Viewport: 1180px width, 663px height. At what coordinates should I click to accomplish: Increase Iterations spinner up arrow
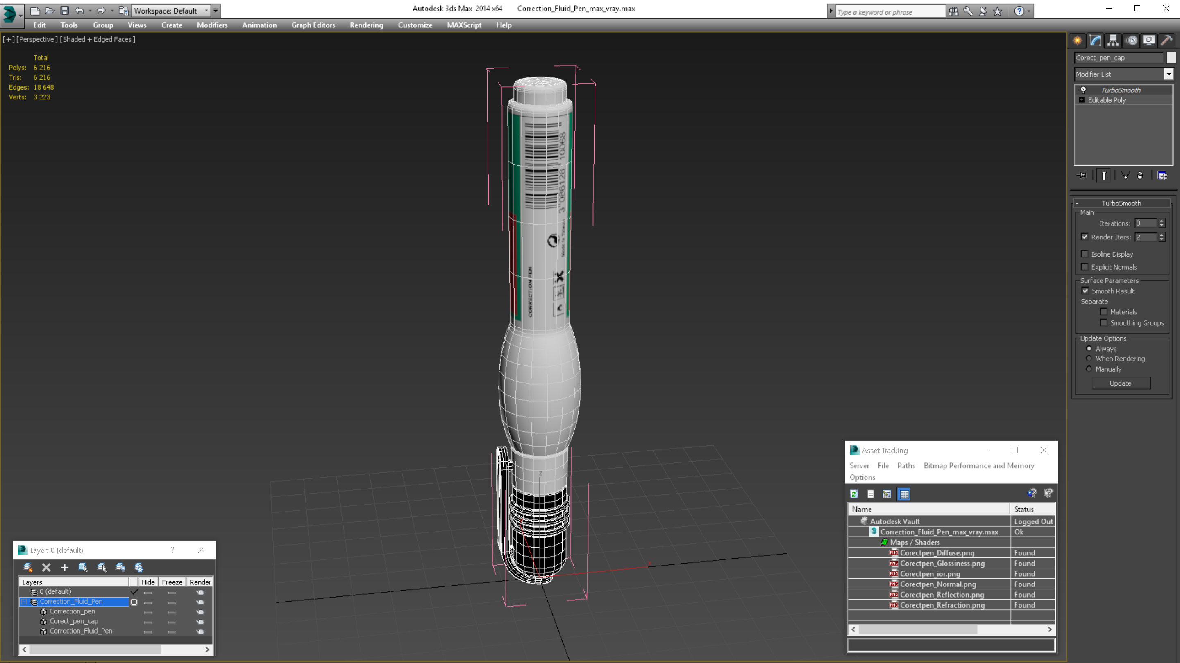click(1161, 221)
